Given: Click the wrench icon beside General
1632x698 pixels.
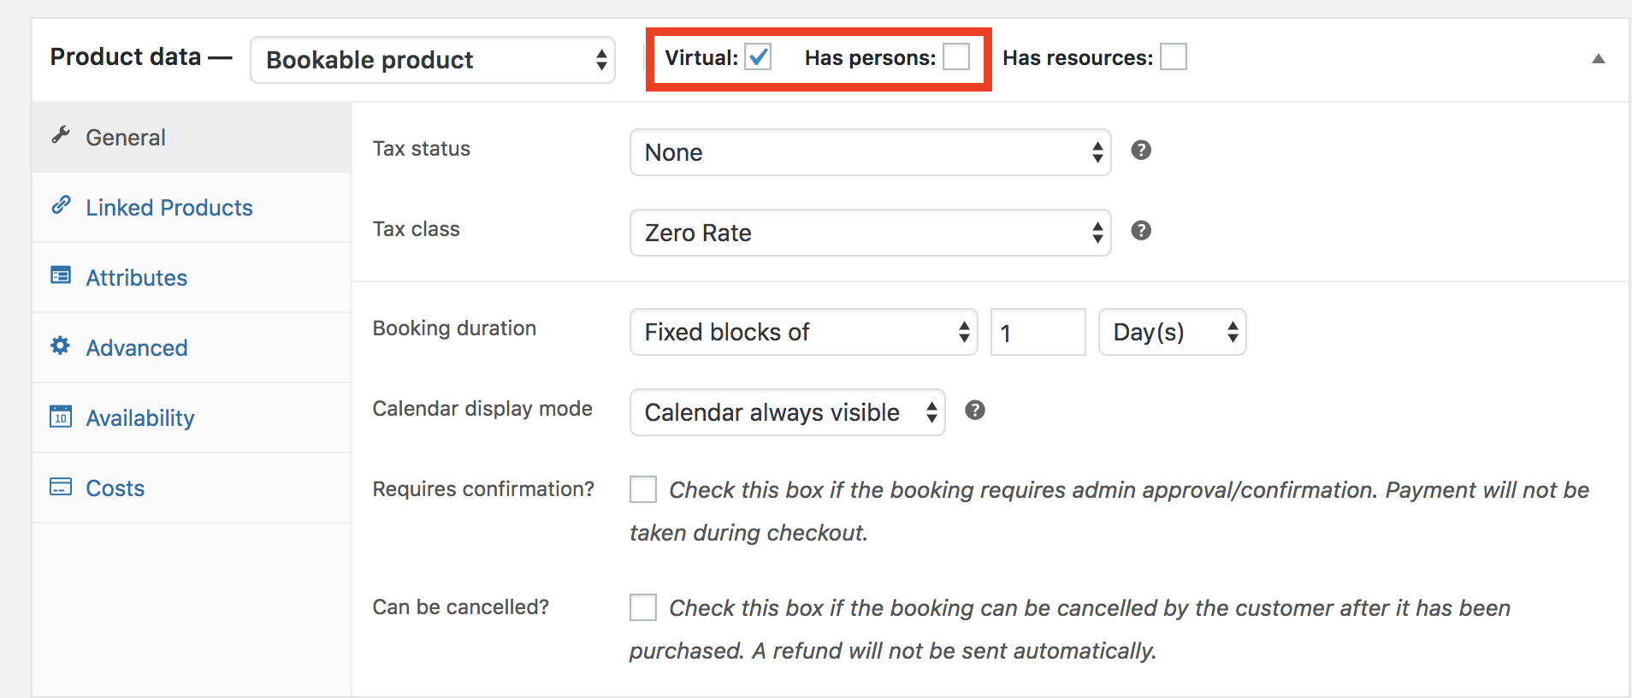Looking at the screenshot, I should click(60, 135).
